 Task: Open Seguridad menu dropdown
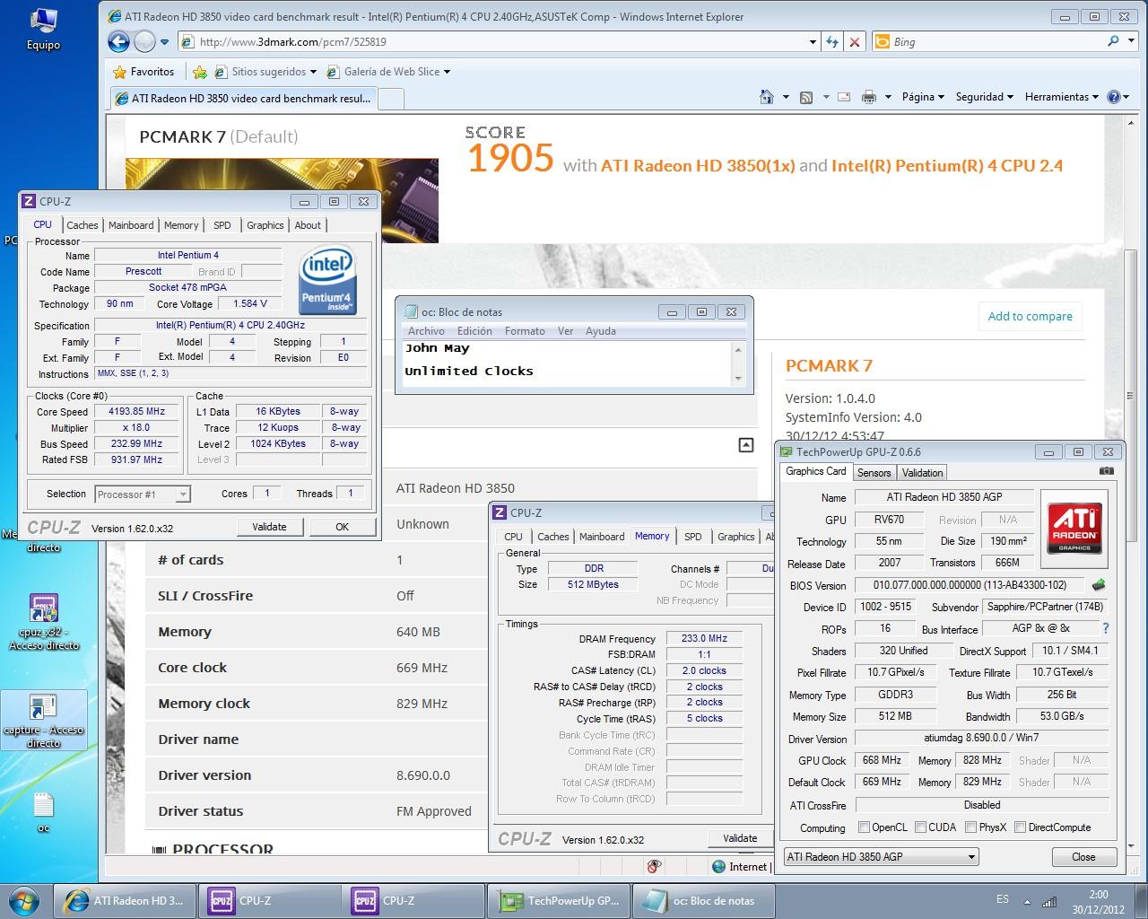click(x=984, y=97)
